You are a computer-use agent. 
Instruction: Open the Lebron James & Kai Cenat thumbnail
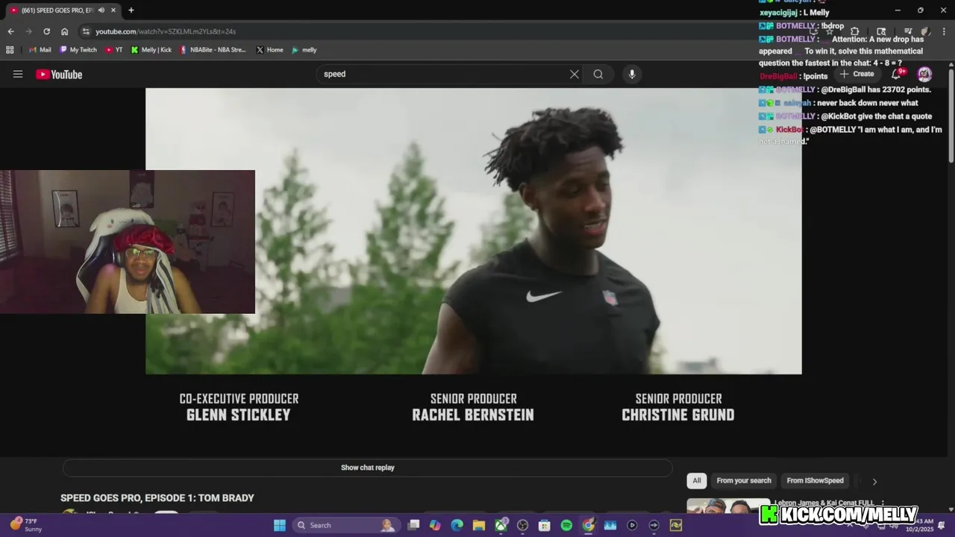(x=728, y=506)
